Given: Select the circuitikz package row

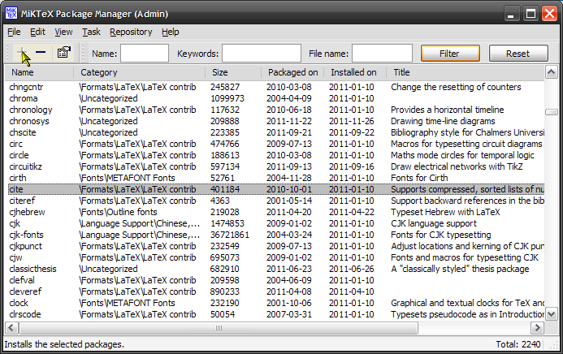Looking at the screenshot, I should (x=275, y=166).
